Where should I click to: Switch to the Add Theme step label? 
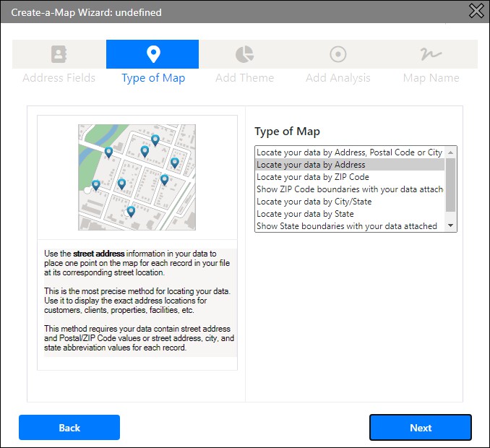(245, 78)
